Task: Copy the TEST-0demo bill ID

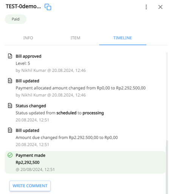Action: [x=48, y=7]
